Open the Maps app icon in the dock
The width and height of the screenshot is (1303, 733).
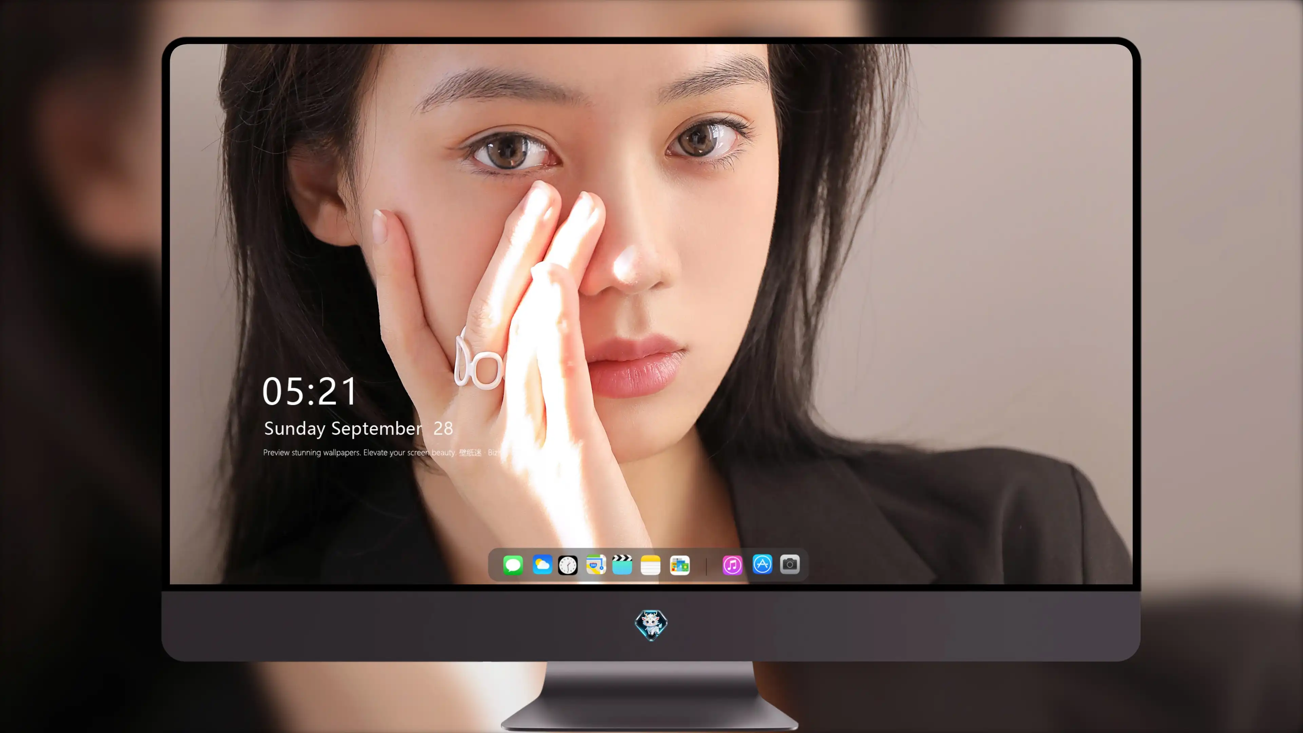pos(596,565)
